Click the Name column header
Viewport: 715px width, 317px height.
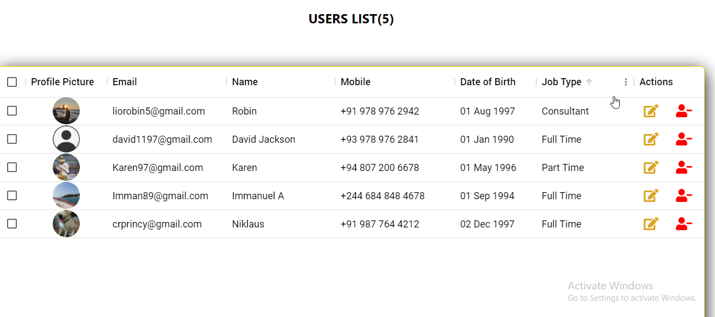click(x=244, y=82)
